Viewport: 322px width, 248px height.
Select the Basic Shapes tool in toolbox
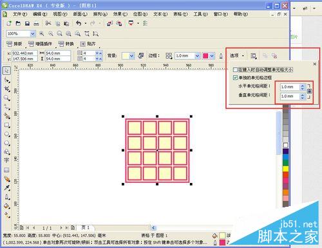point(6,152)
